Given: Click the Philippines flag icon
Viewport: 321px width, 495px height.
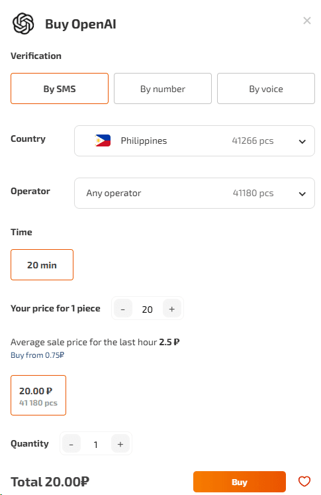Looking at the screenshot, I should tap(103, 140).
